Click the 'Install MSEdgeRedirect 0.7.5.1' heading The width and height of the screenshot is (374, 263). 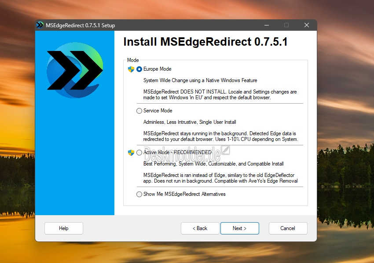coord(205,42)
